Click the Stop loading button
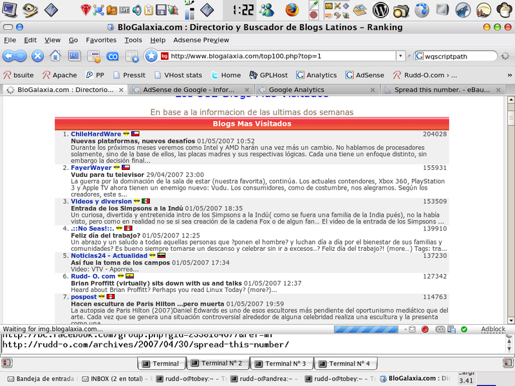 coord(37,56)
